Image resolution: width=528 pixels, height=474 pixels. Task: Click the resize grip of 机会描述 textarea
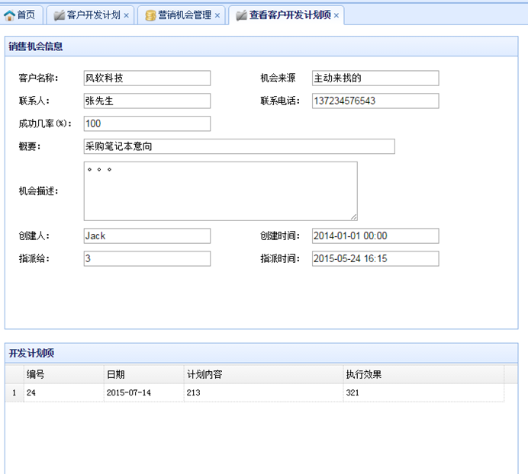coord(353,217)
